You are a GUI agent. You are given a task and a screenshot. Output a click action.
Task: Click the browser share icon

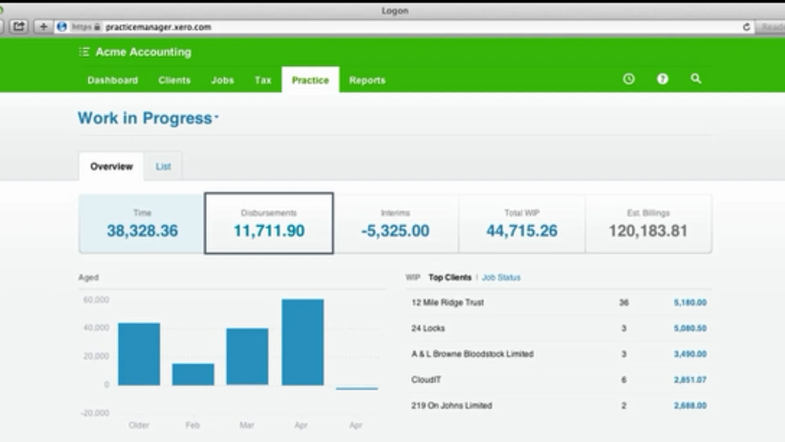point(18,27)
